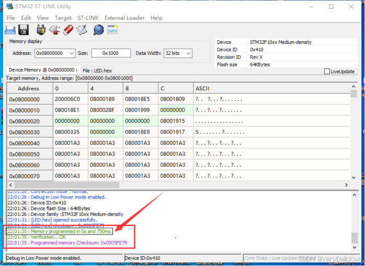The height and width of the screenshot is (266, 365).
Task: Click log panel scroll down arrow
Action: click(x=355, y=247)
